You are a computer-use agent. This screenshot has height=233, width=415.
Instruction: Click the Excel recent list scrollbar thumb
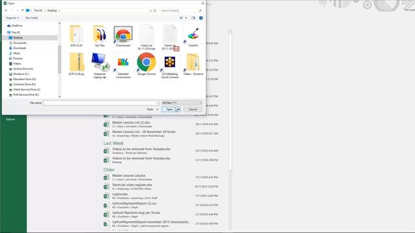(x=230, y=102)
